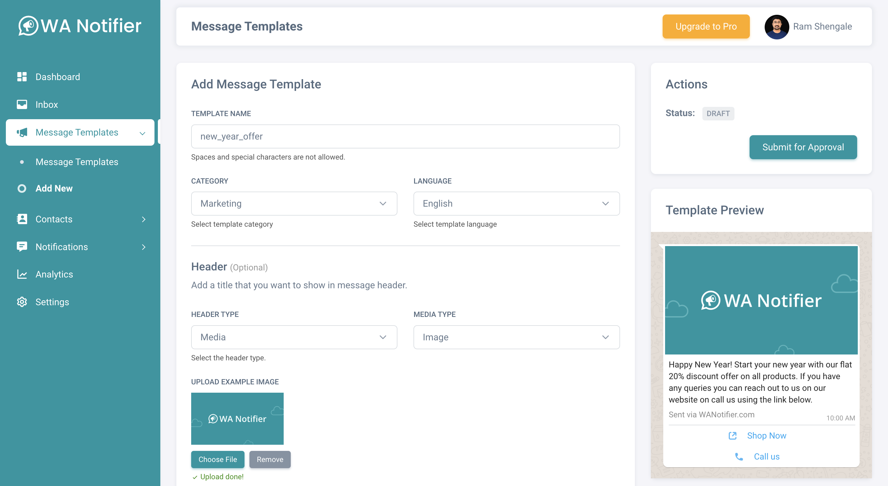Screen dimensions: 888x486
Task: Click Submit for Approval
Action: click(x=803, y=147)
